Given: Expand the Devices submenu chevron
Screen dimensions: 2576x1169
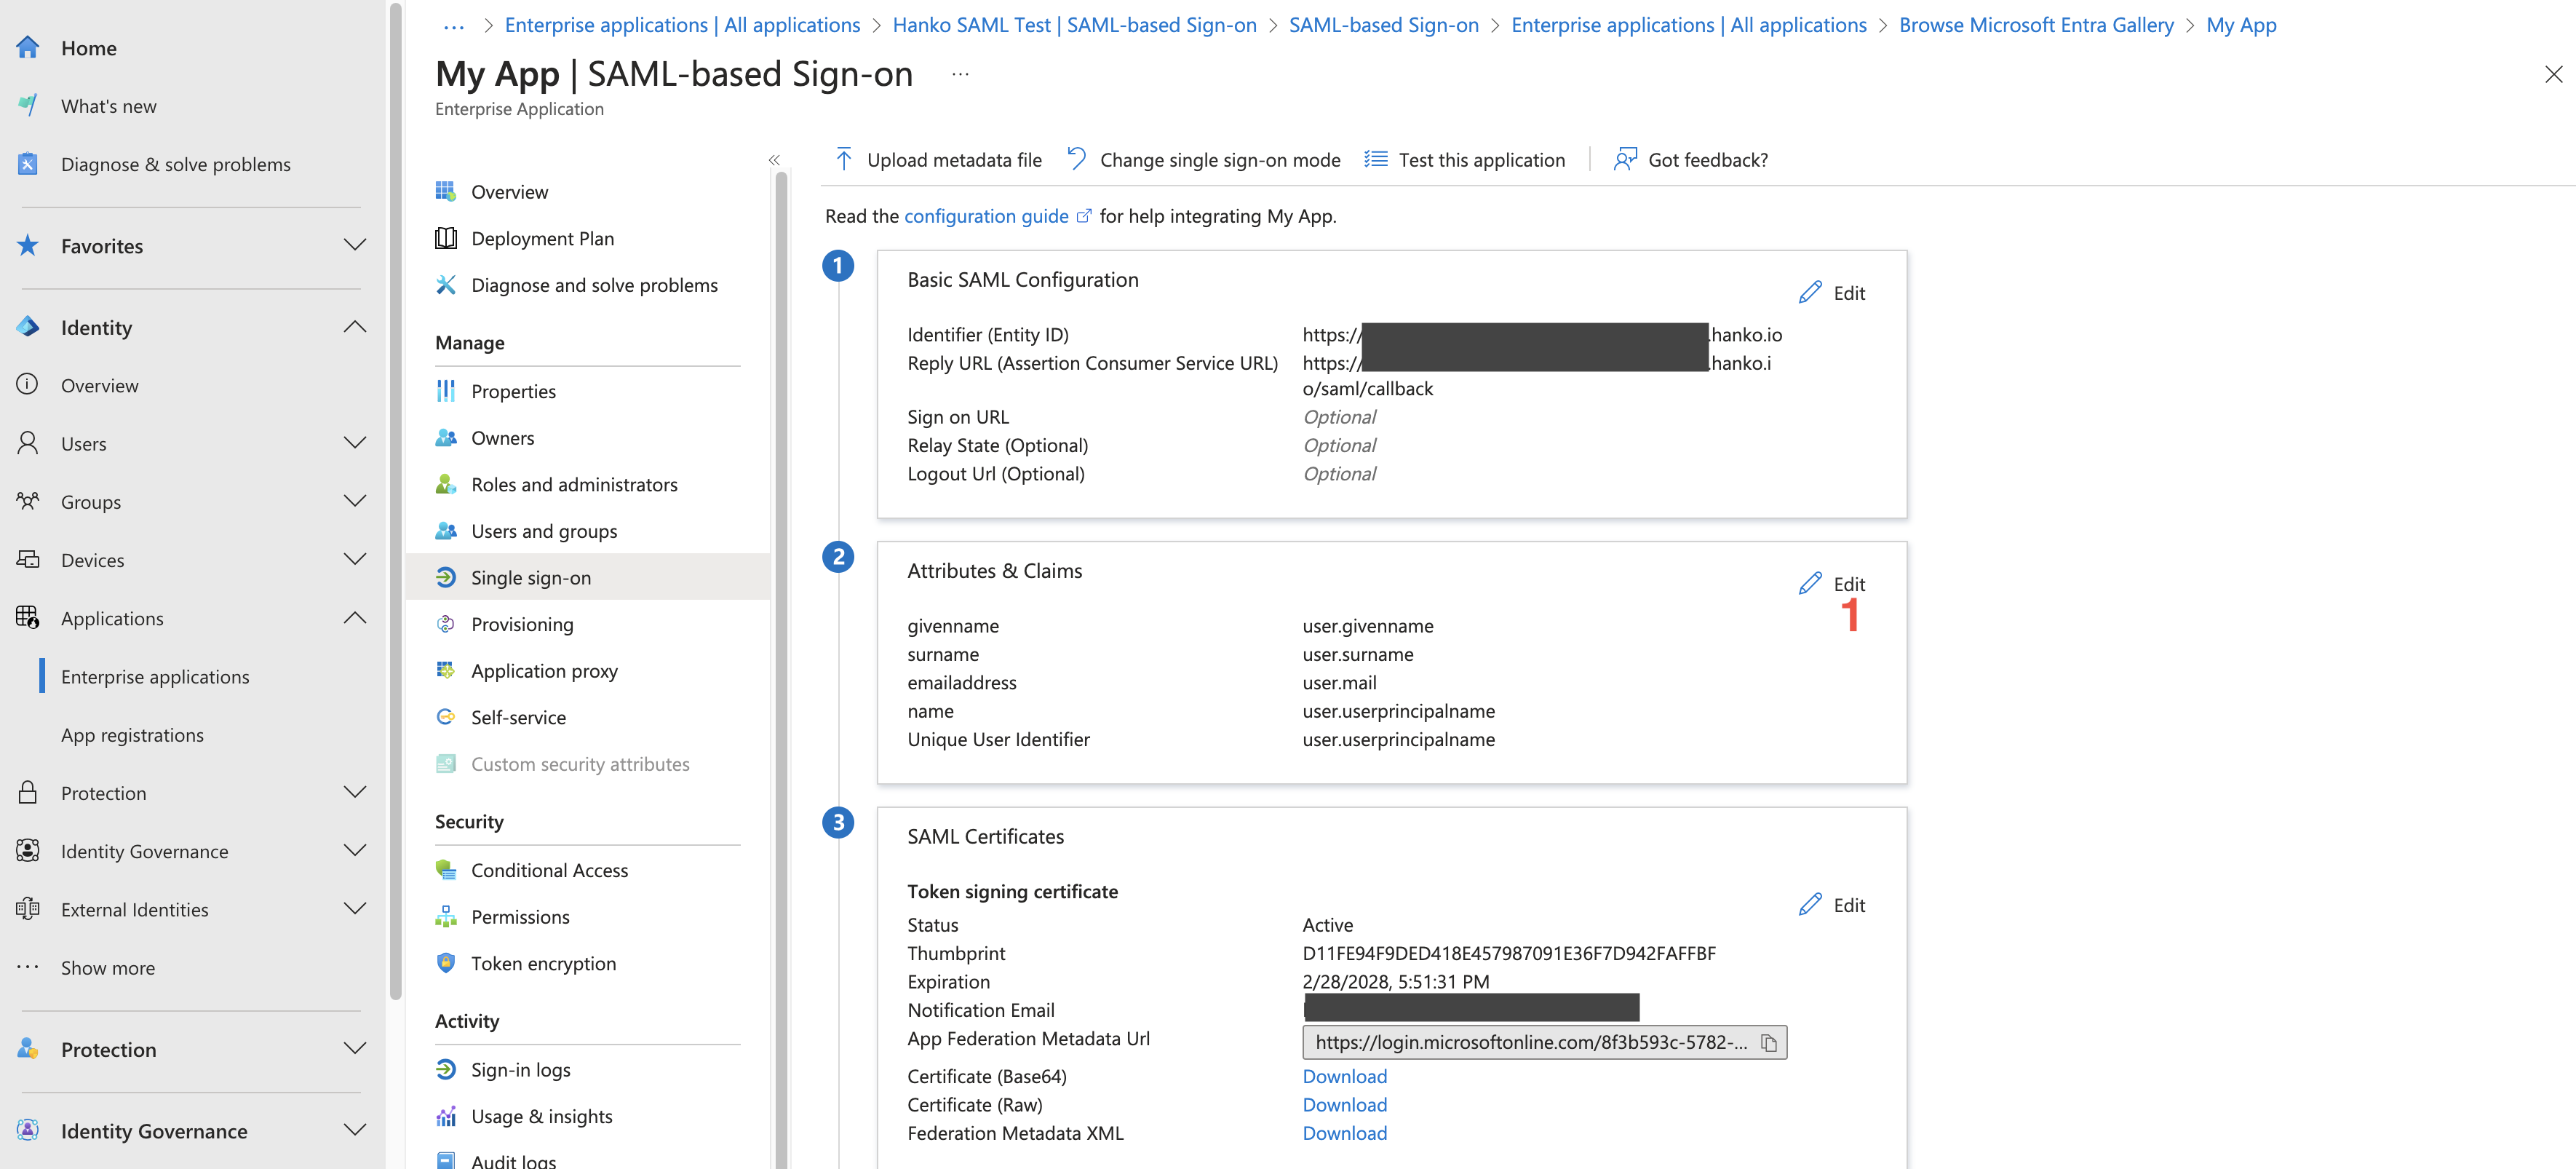Looking at the screenshot, I should 354,560.
